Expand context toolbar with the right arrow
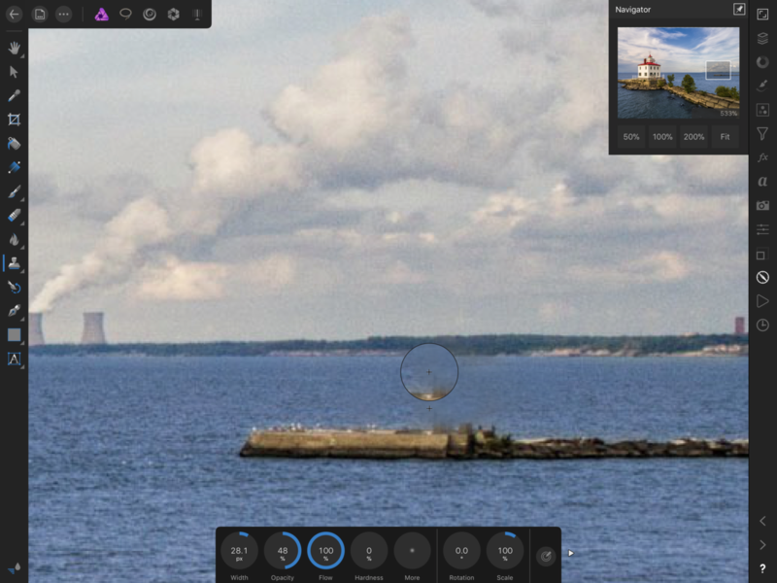This screenshot has width=777, height=583. (x=570, y=554)
